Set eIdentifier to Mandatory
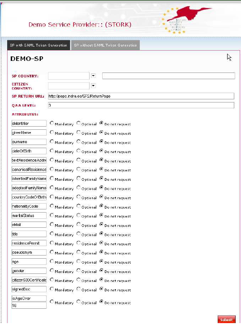The image size is (241, 324). [52, 123]
